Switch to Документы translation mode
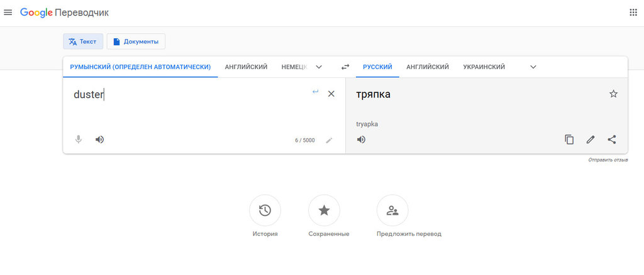 click(136, 41)
